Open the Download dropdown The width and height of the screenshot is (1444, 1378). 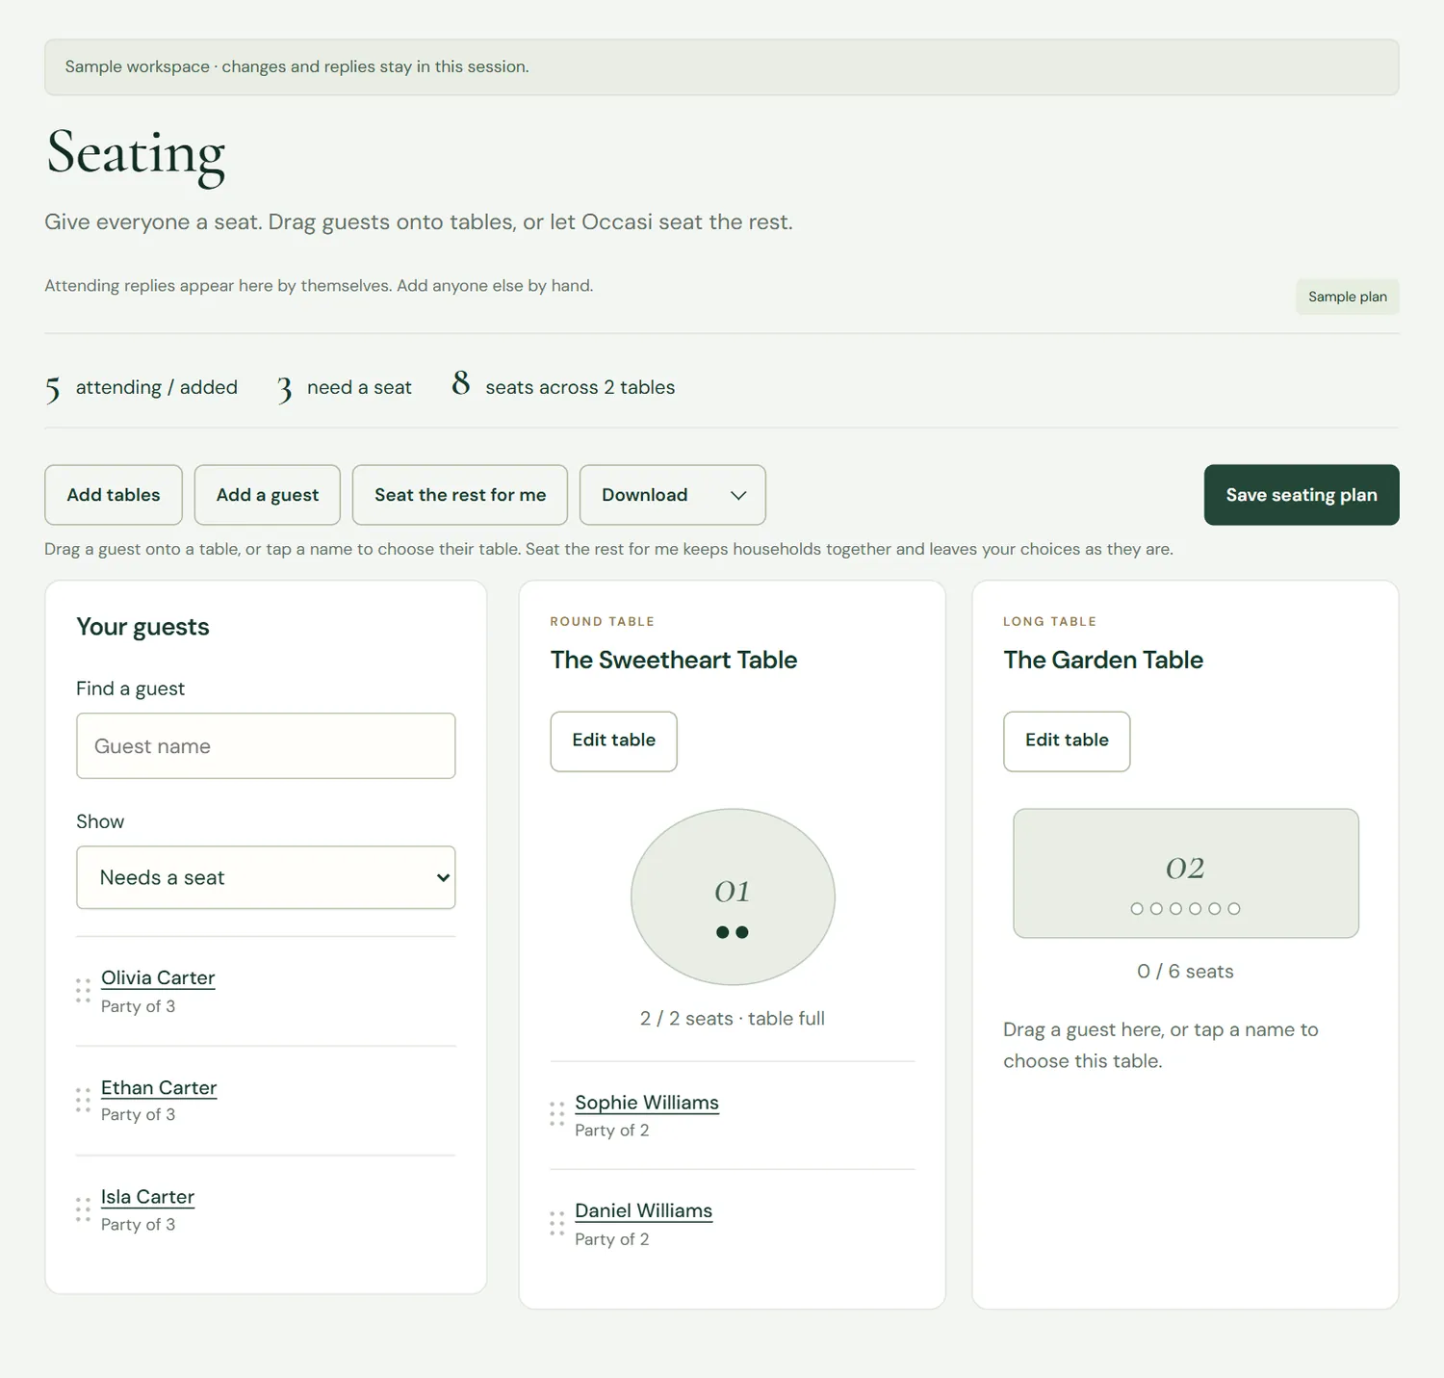coord(672,495)
